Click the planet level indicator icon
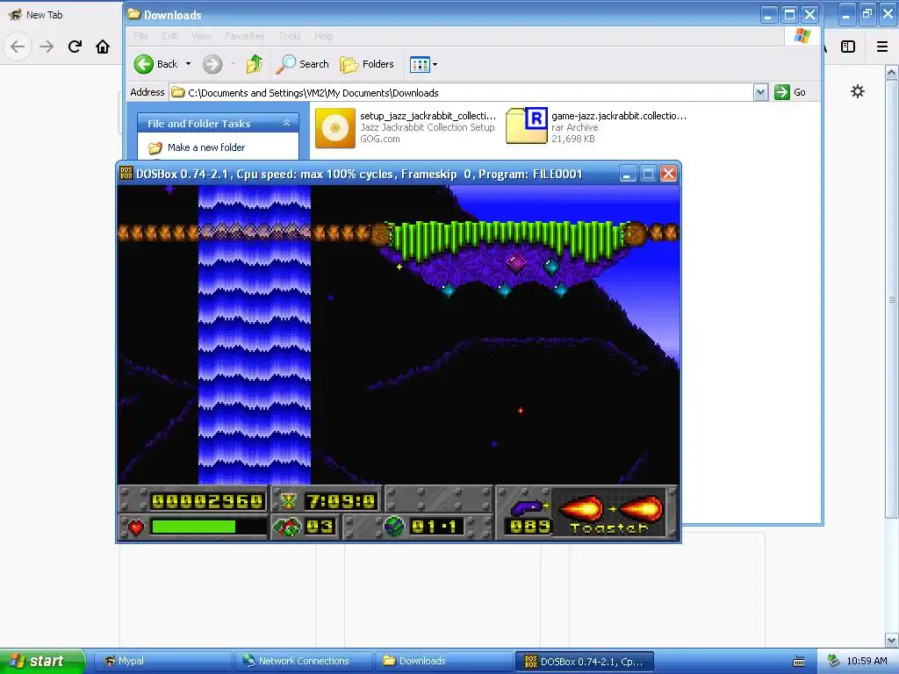 pyautogui.click(x=394, y=527)
